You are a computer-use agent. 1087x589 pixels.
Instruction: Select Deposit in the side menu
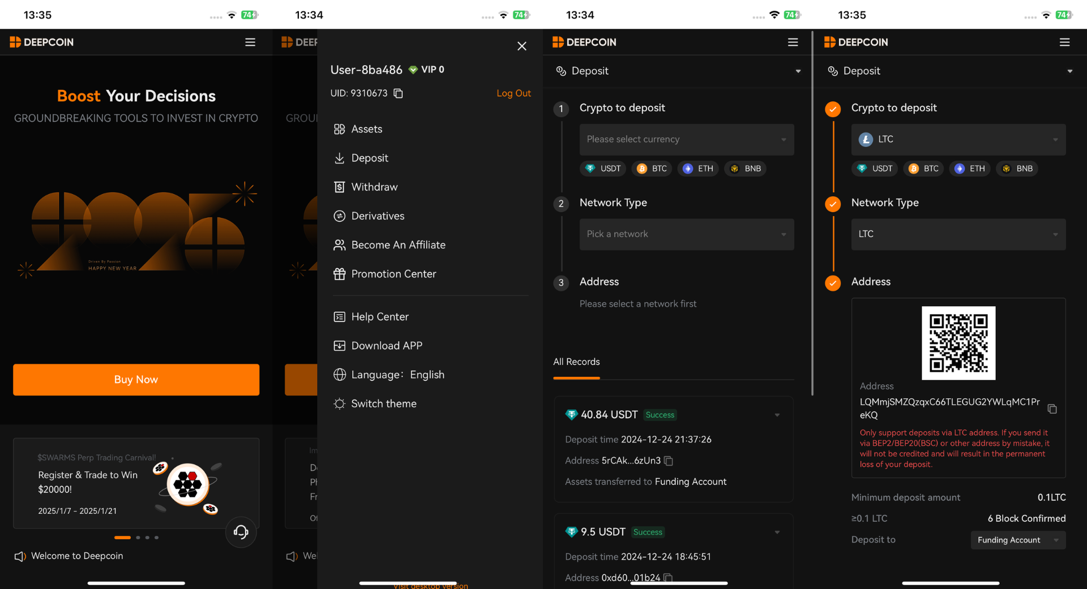pyautogui.click(x=361, y=158)
